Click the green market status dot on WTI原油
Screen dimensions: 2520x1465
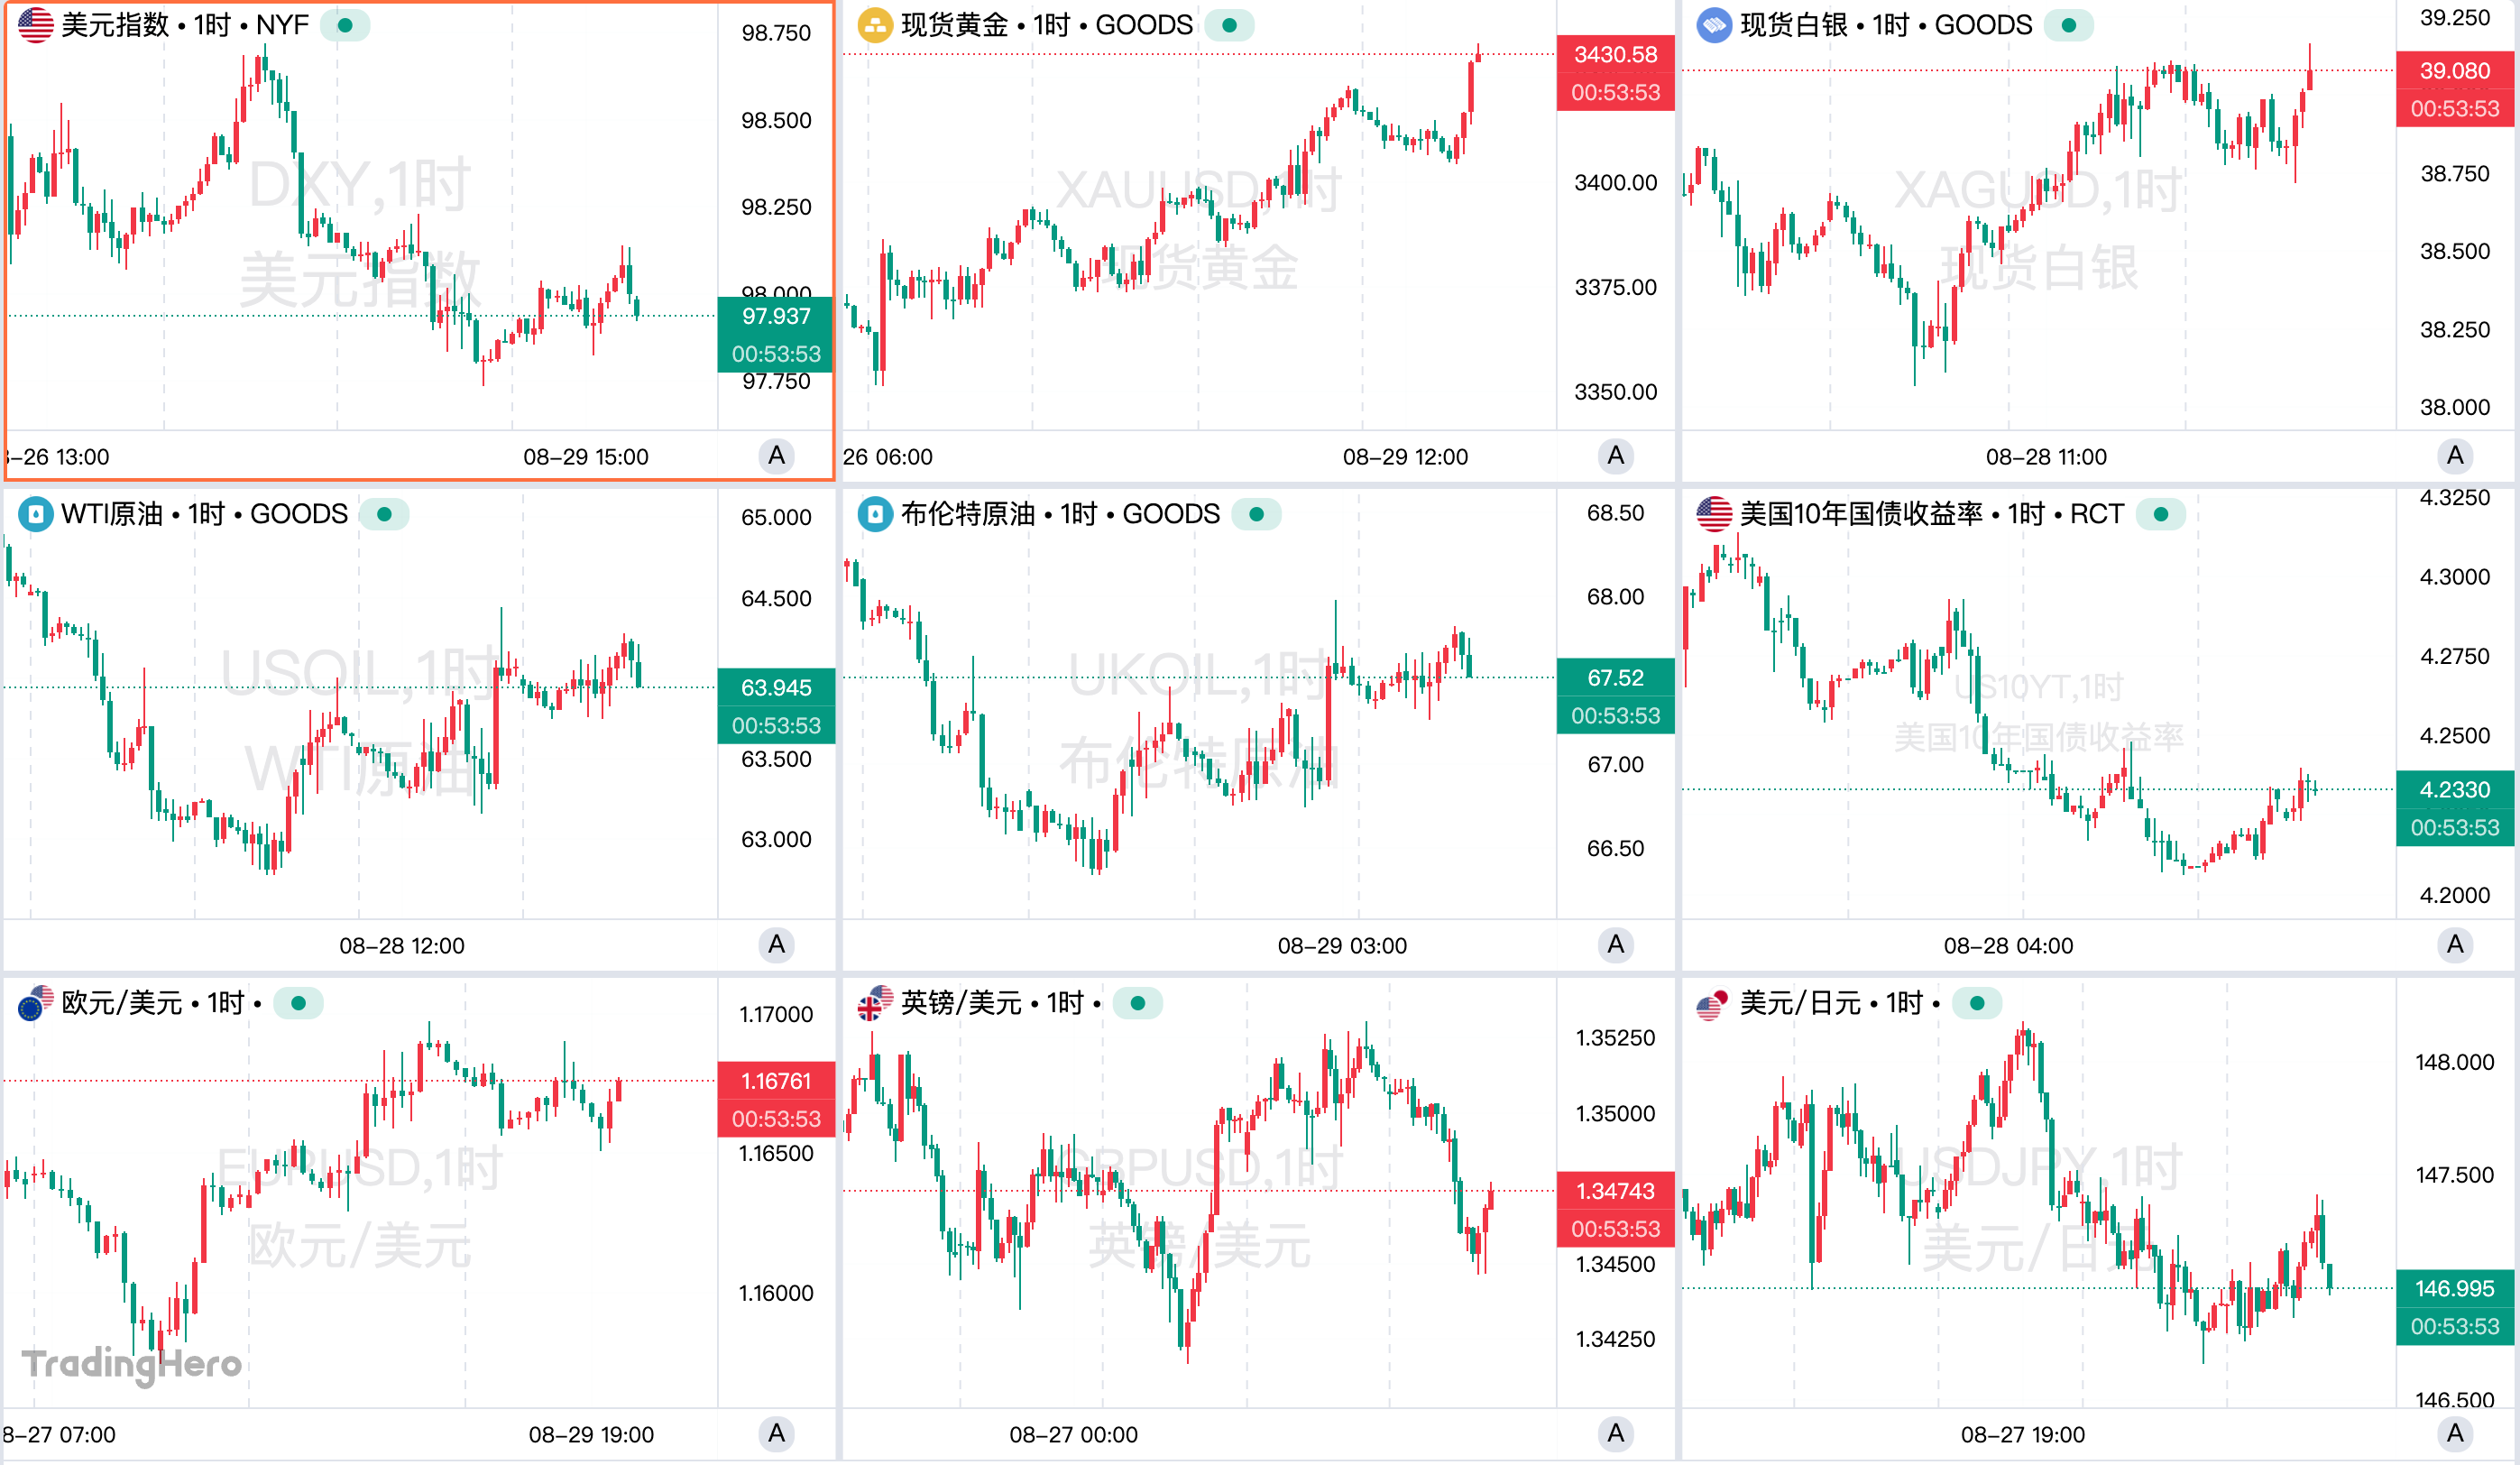click(384, 514)
